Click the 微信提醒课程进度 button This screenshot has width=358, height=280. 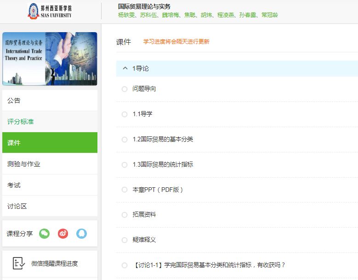50,263
